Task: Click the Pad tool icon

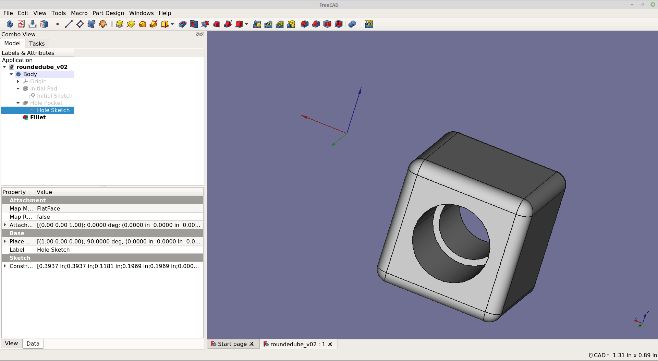Action: pos(120,24)
